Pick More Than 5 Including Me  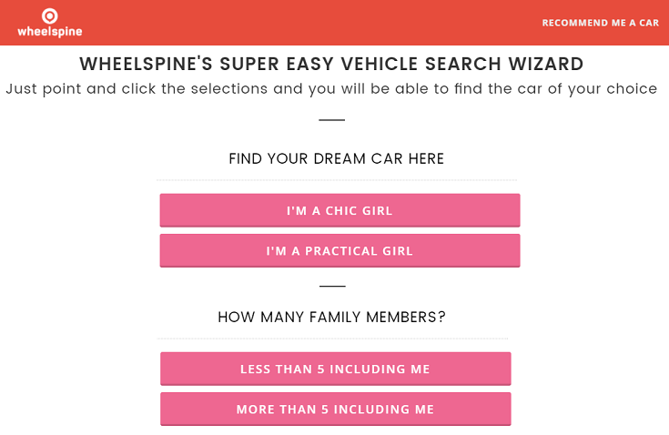click(x=335, y=409)
